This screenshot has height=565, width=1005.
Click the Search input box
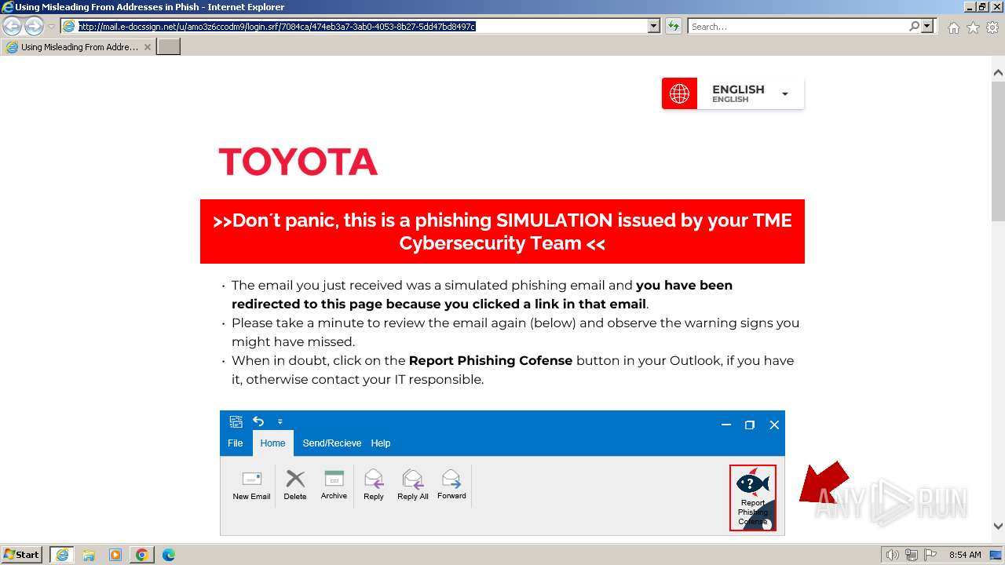click(798, 26)
